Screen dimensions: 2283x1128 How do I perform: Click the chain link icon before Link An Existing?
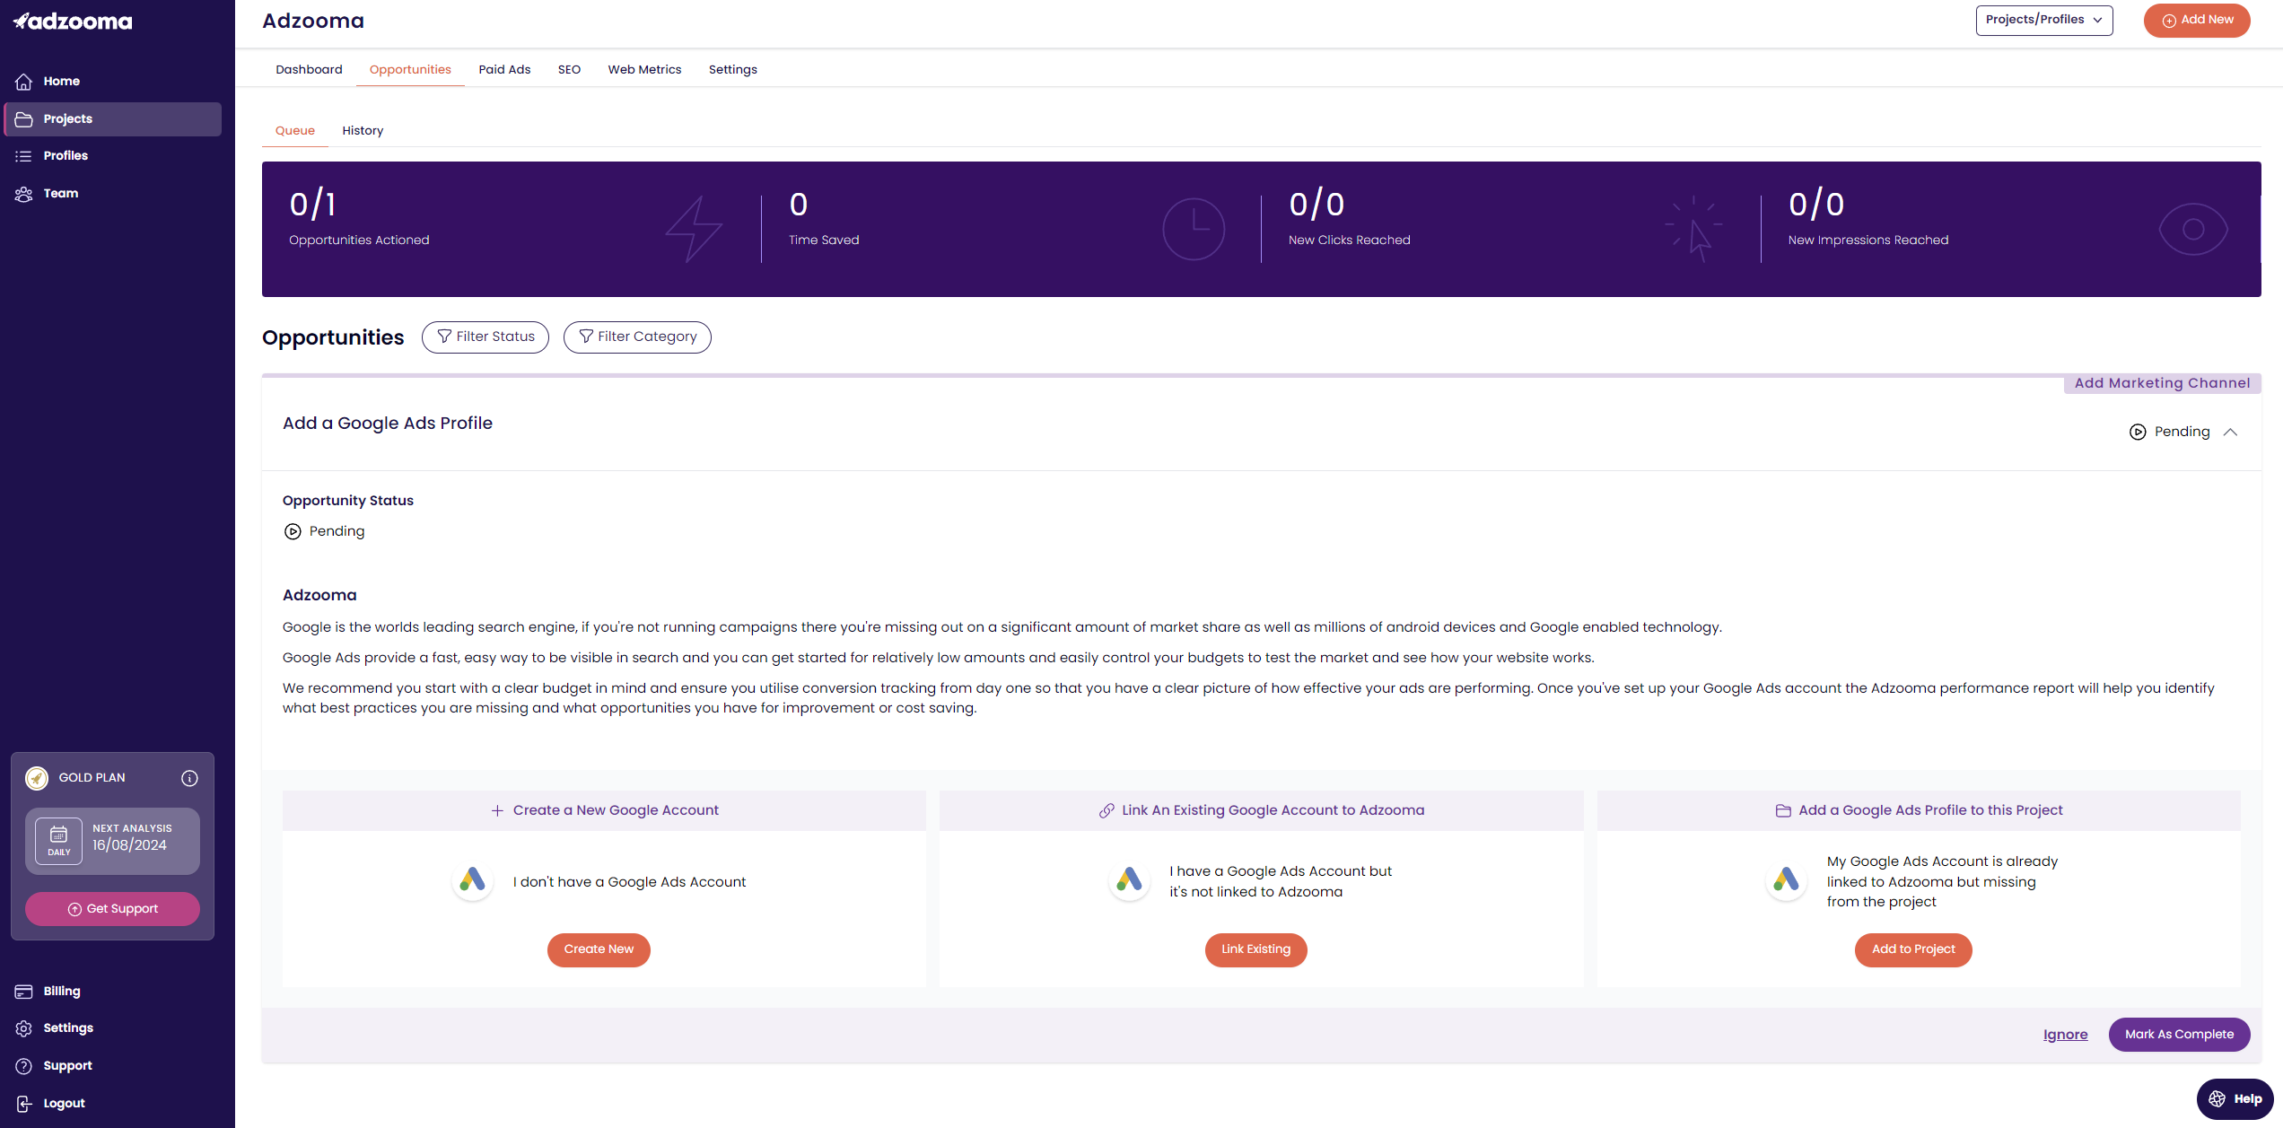1107,810
